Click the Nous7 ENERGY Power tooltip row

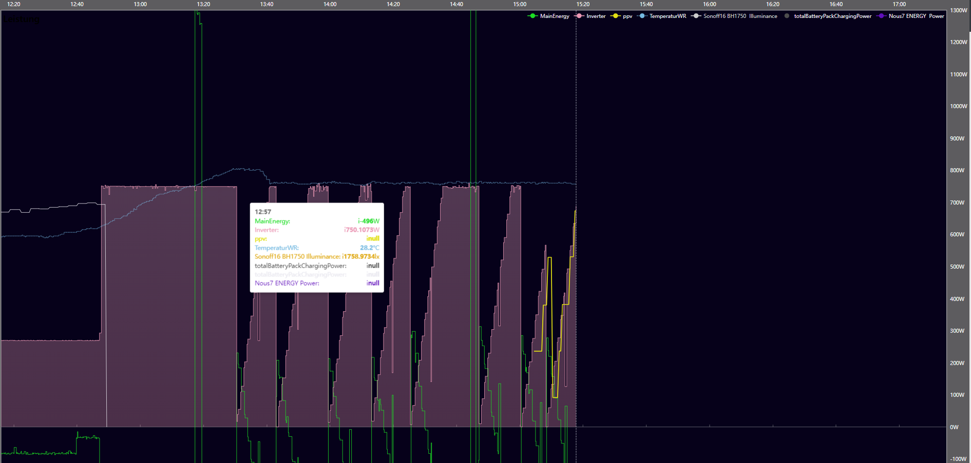(x=317, y=283)
